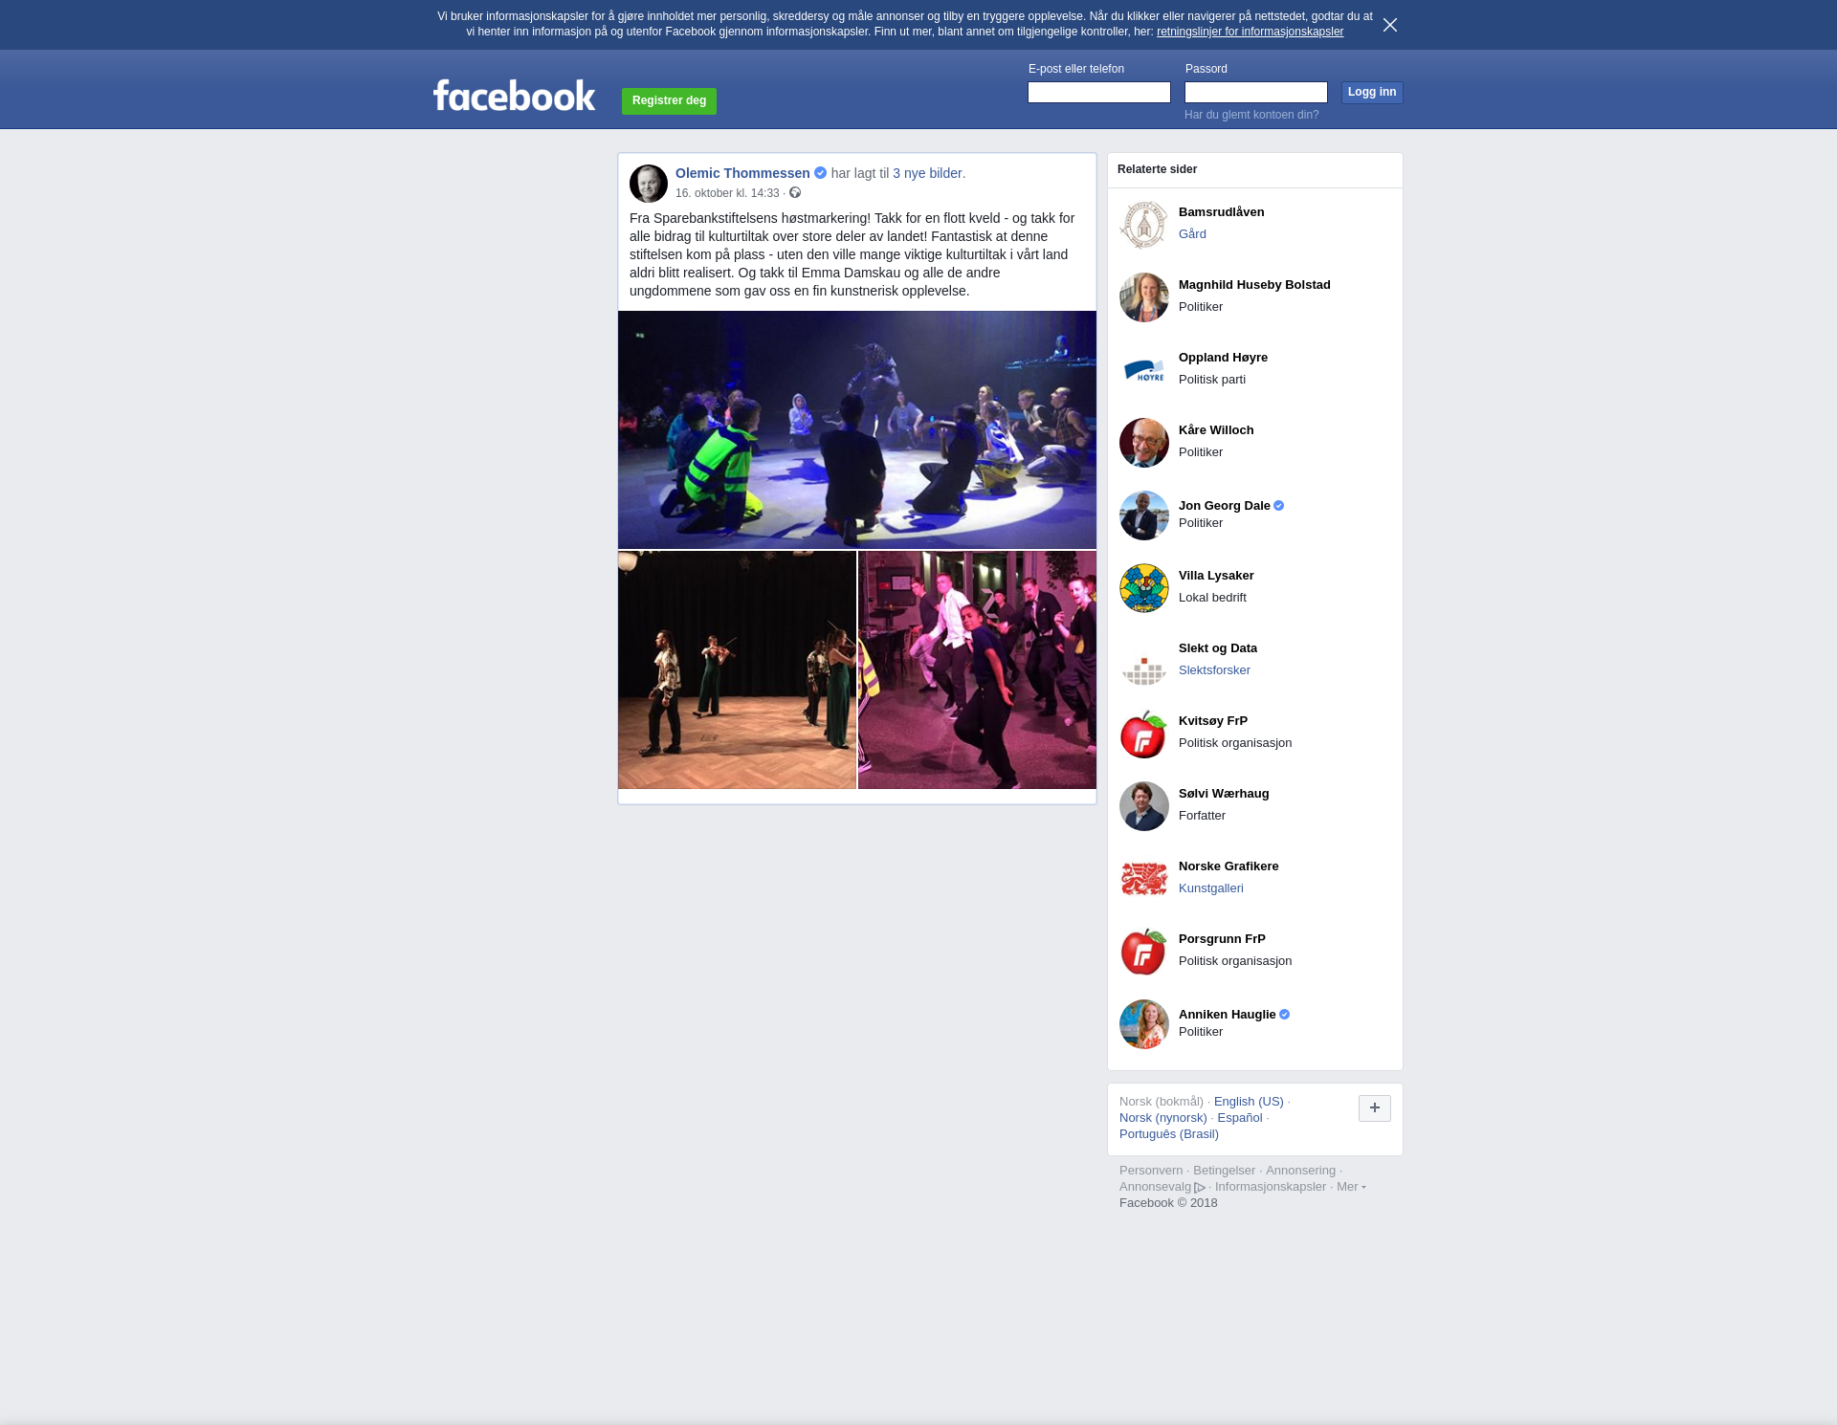Click verified badge beside Jon Georg Dale
This screenshot has width=1837, height=1425.
pos(1279,506)
